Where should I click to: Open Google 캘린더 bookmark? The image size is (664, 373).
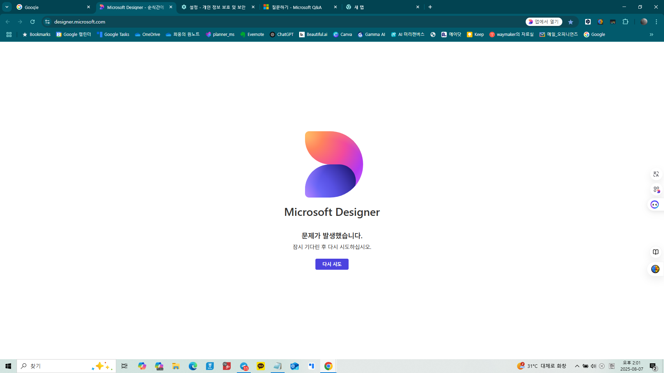(74, 35)
